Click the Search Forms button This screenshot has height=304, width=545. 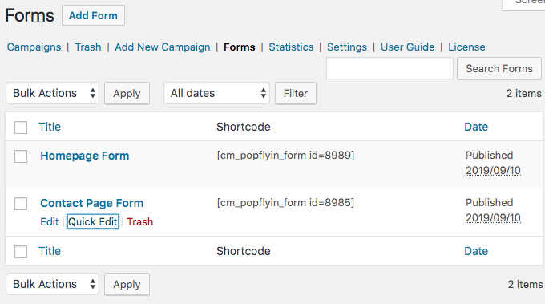(499, 68)
